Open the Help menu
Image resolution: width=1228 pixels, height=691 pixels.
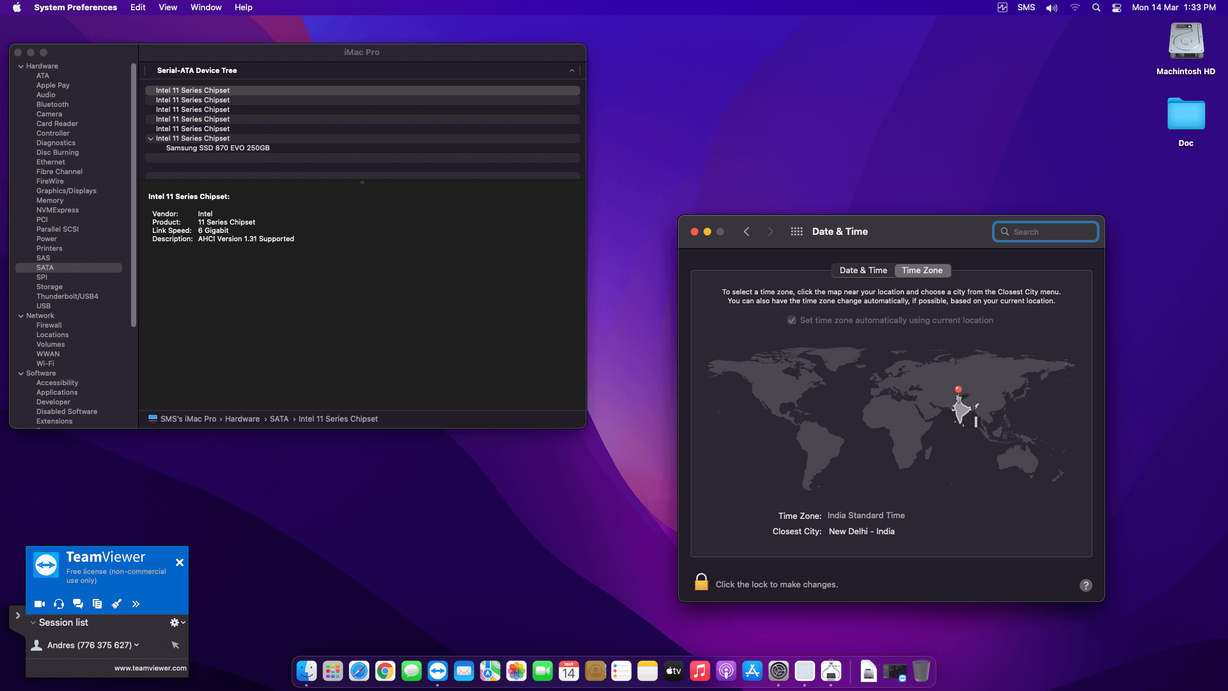pos(244,8)
